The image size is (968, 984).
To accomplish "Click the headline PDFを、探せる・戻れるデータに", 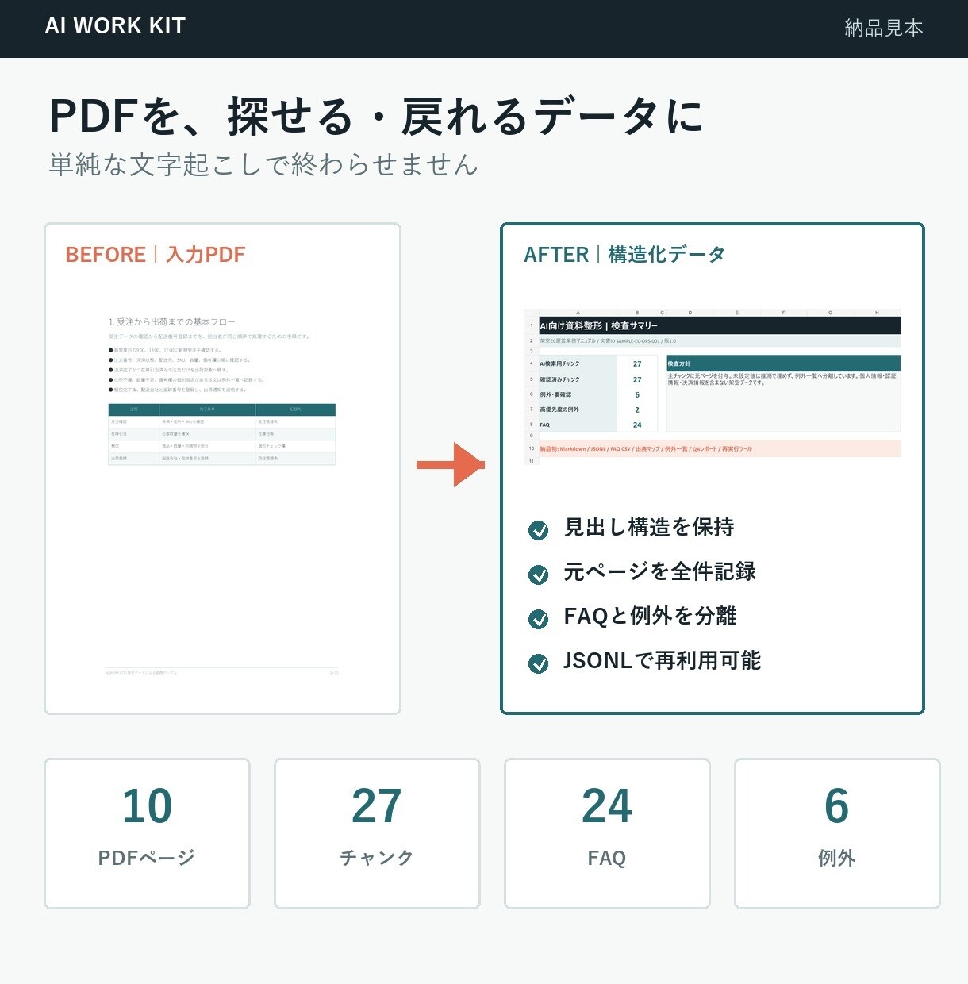I will (x=376, y=116).
